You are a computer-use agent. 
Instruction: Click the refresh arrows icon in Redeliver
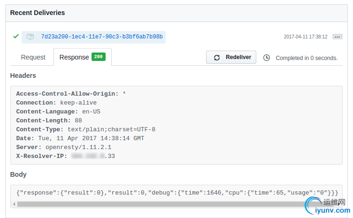click(217, 58)
